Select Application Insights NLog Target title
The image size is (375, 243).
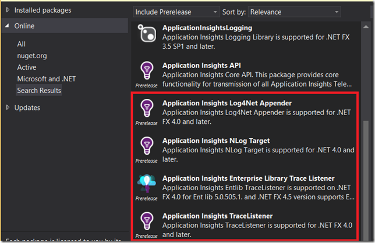pos(216,141)
